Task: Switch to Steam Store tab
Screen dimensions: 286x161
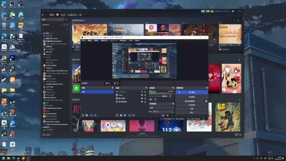Action: [x=52, y=15]
